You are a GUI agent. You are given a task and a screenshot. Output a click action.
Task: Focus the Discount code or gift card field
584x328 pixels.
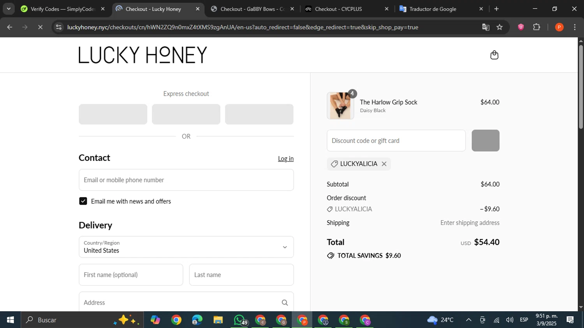396,140
